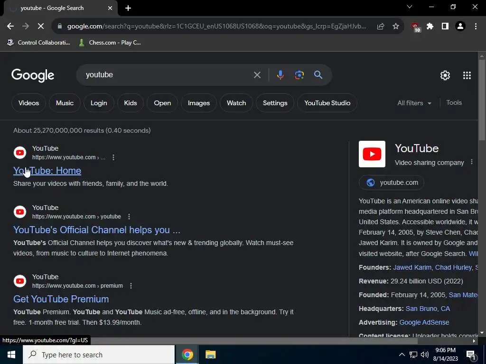This screenshot has width=486, height=364.
Task: Open the Jawed Karim founder link
Action: coord(412,267)
